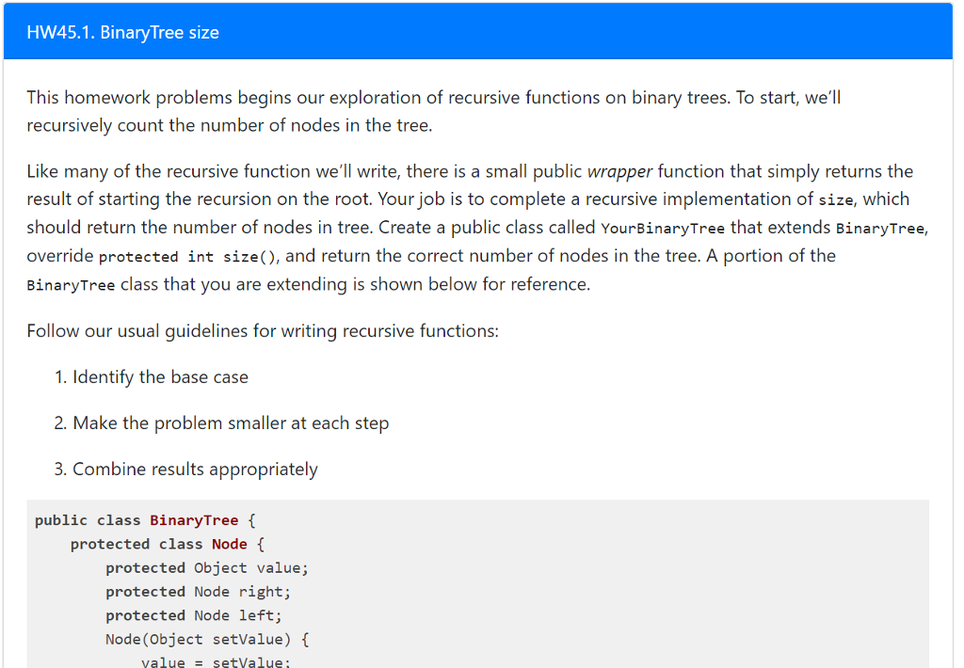Select the Node class name in code

[x=230, y=543]
